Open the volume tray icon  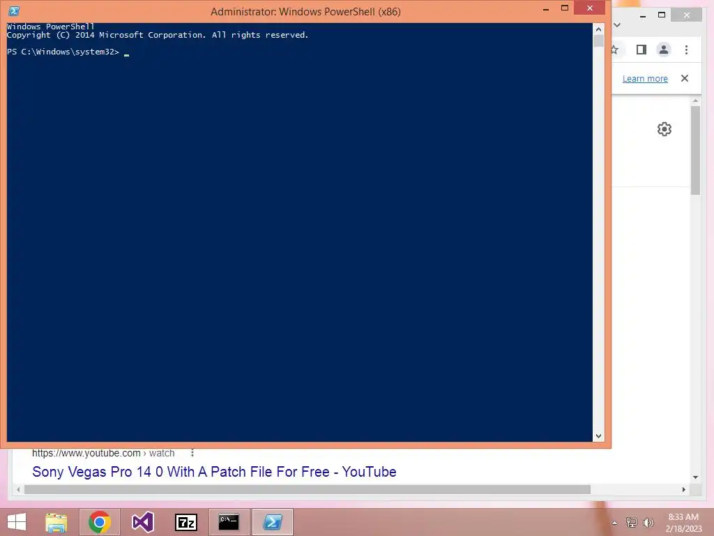pos(648,523)
